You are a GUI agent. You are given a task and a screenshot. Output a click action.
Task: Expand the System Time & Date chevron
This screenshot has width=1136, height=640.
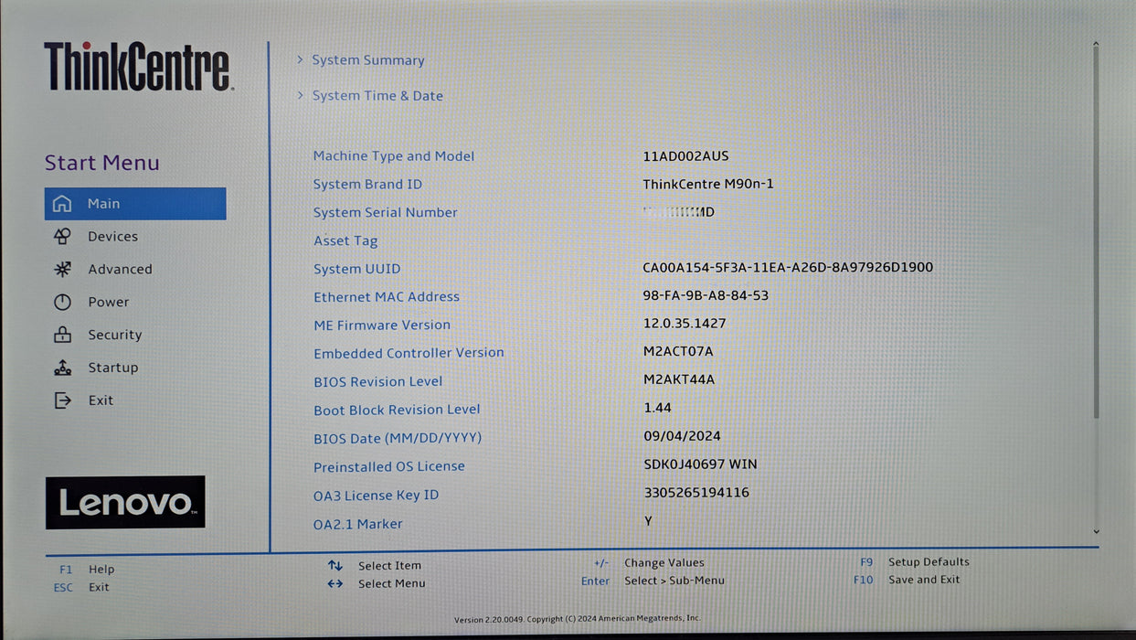300,95
